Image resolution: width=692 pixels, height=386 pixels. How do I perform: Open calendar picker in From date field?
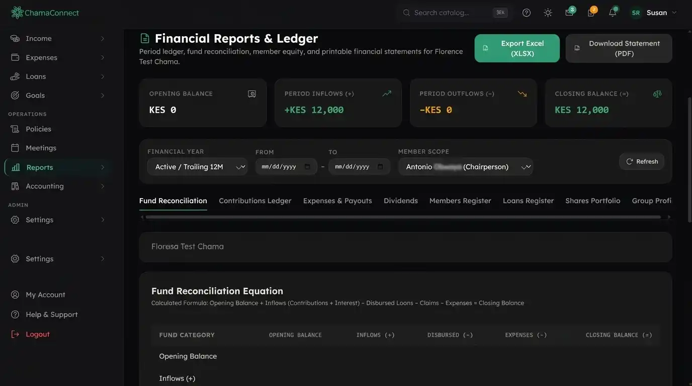(307, 167)
